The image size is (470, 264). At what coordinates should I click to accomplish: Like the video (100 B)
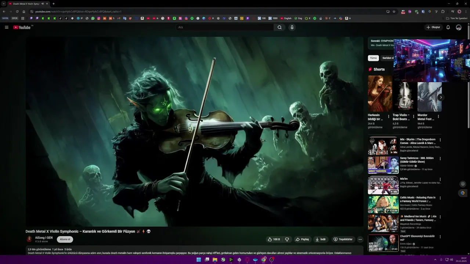pyautogui.click(x=274, y=239)
